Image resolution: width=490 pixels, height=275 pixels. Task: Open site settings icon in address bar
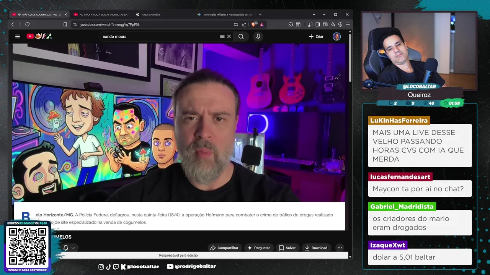point(75,24)
